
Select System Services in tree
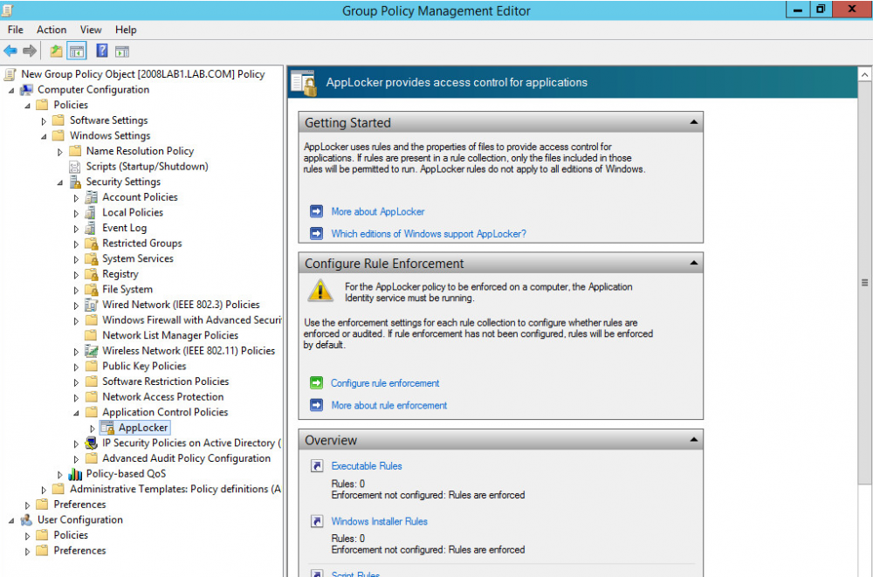click(x=138, y=258)
